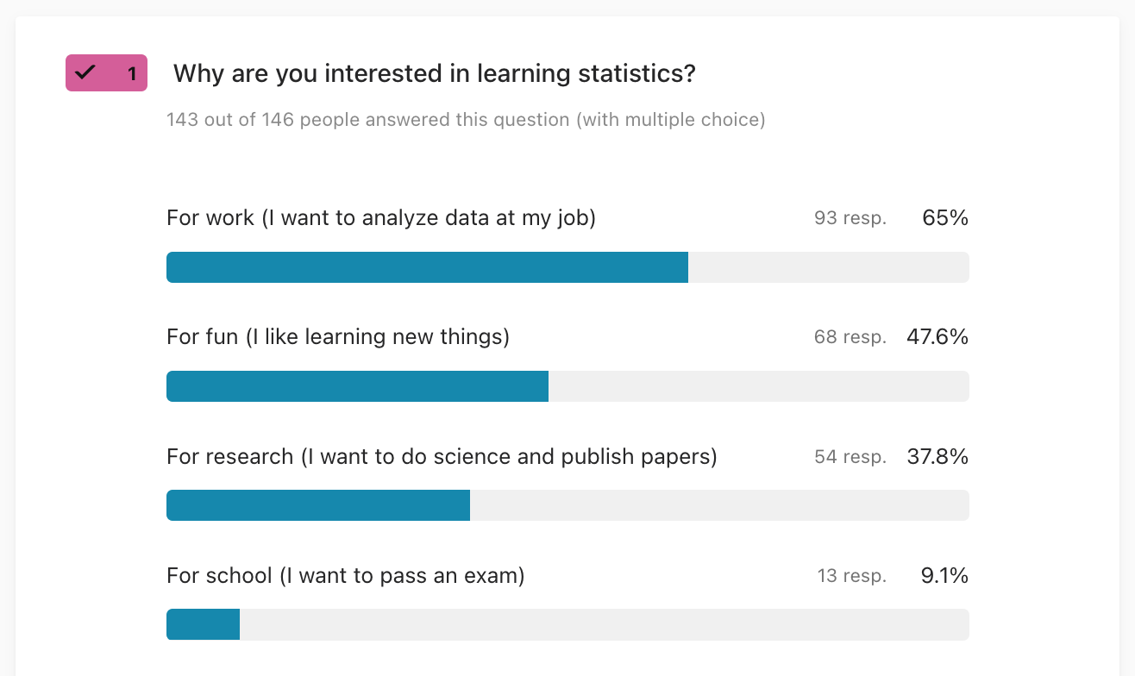Screen dimensions: 1135x676
Task: Click the blue 'For school' progress bar
Action: [203, 624]
